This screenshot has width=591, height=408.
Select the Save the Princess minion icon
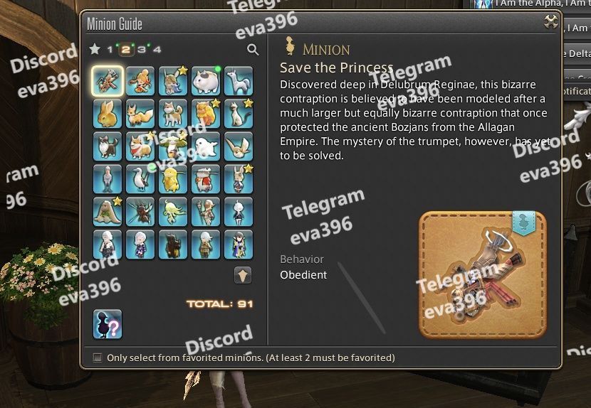(x=108, y=81)
